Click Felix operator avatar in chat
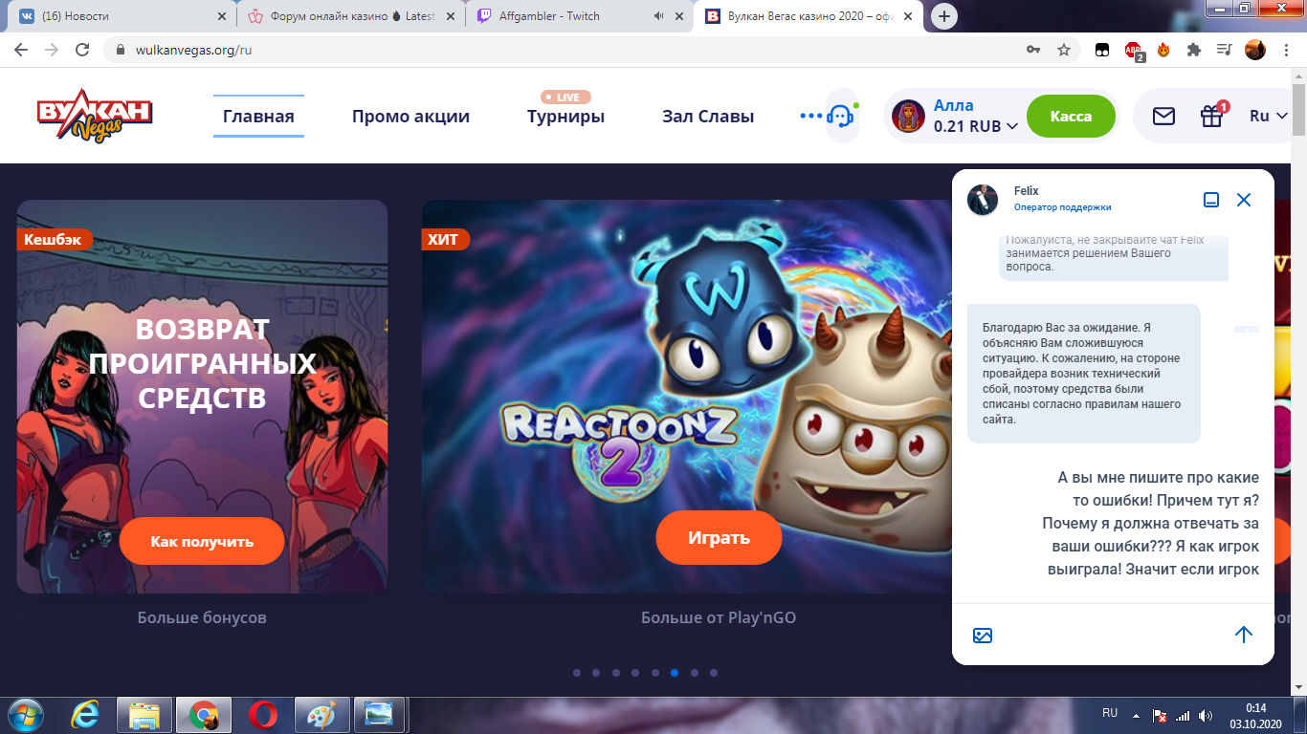This screenshot has width=1307, height=734. (x=984, y=199)
